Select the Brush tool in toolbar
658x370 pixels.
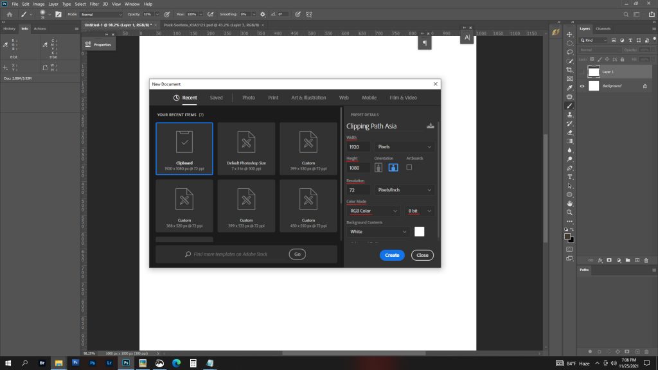tap(569, 106)
